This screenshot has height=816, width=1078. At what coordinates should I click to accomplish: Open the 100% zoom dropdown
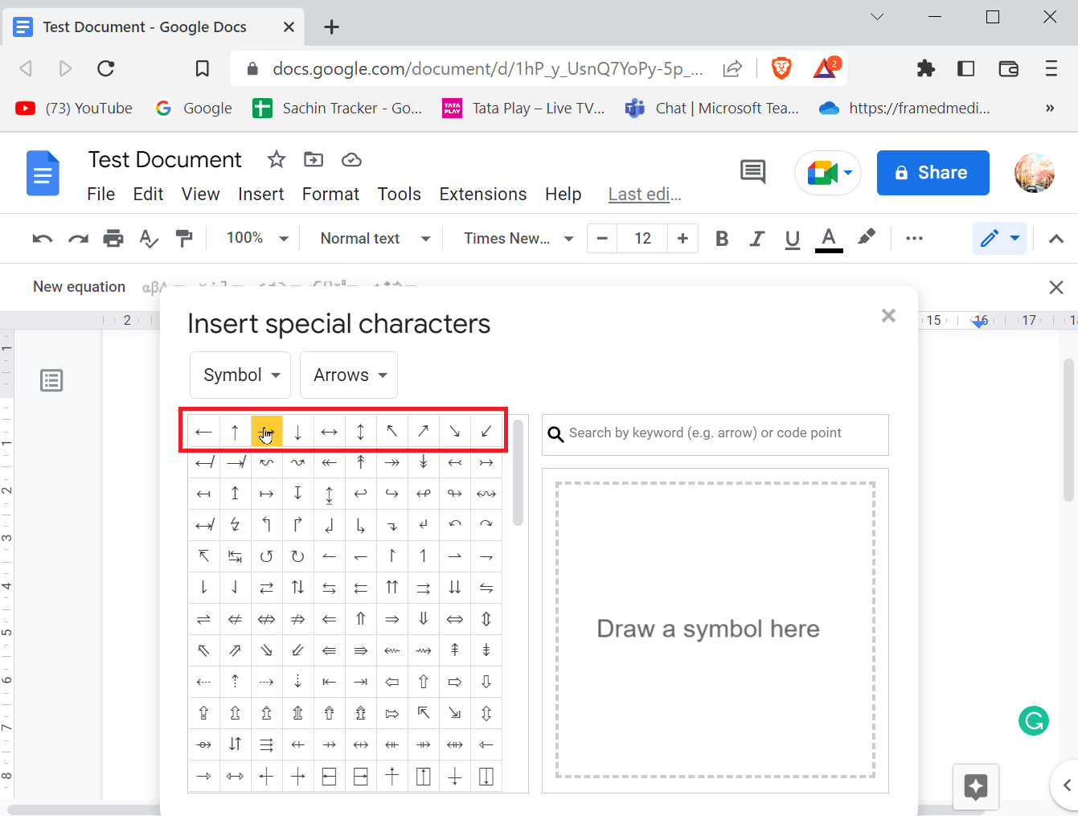coord(257,238)
